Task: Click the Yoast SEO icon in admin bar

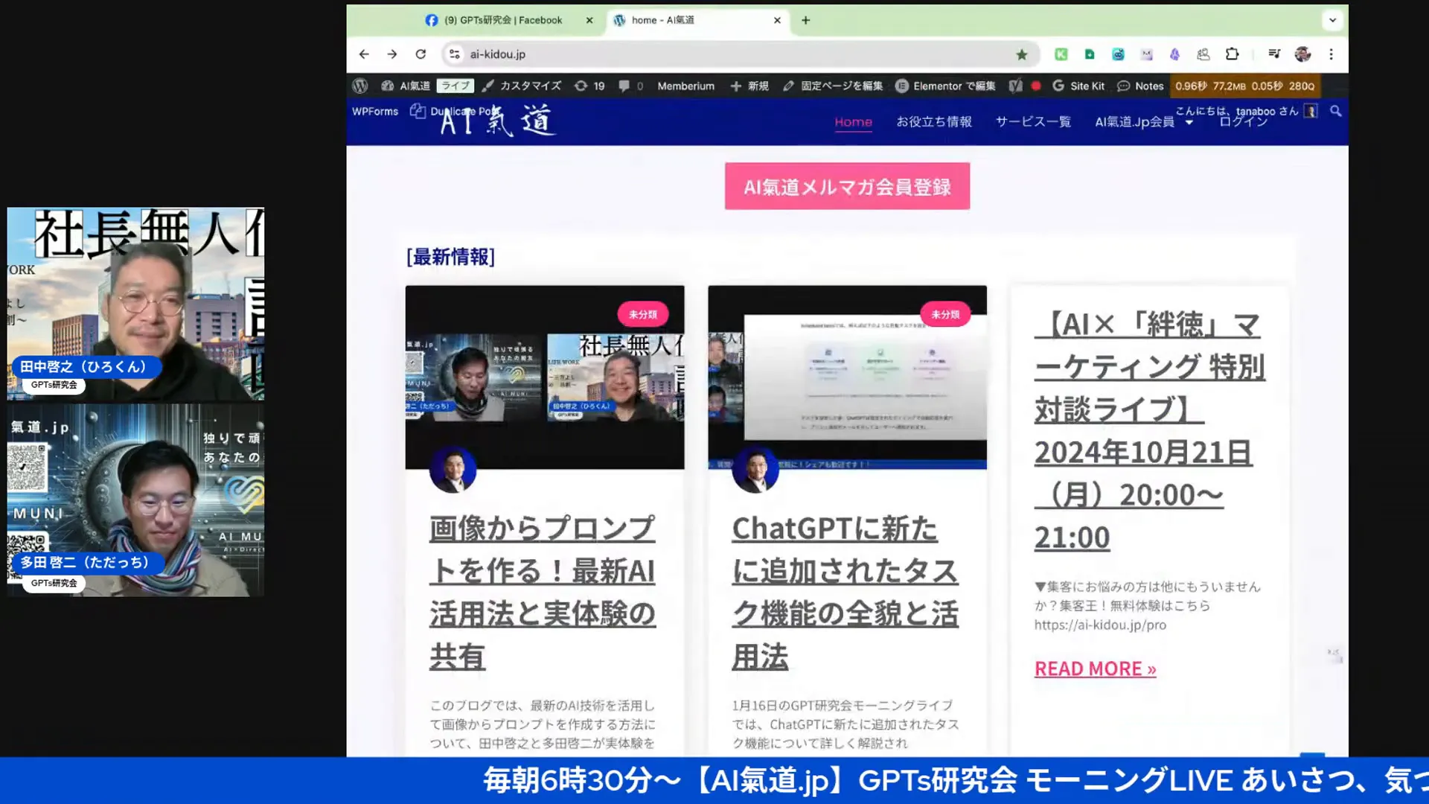Action: point(1016,86)
